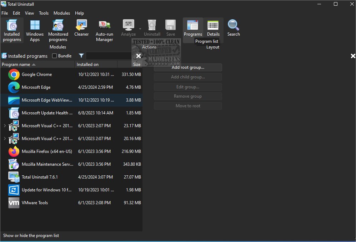
Task: Open the Search tool
Action: 234,27
